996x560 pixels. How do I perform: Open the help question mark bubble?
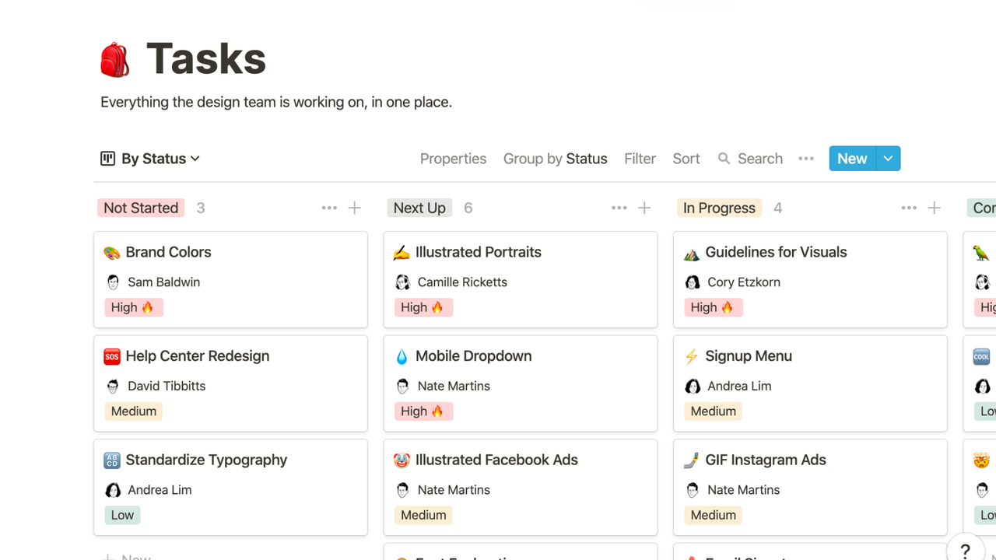click(965, 550)
